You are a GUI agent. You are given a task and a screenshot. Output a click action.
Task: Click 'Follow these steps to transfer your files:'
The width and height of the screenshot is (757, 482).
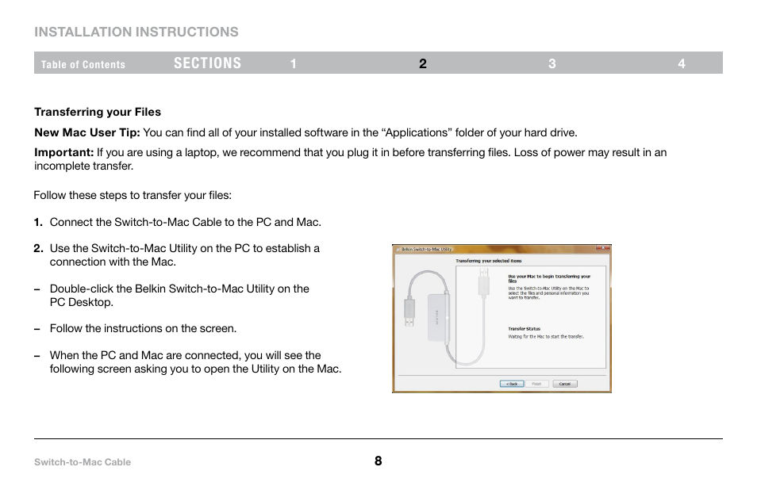[133, 195]
